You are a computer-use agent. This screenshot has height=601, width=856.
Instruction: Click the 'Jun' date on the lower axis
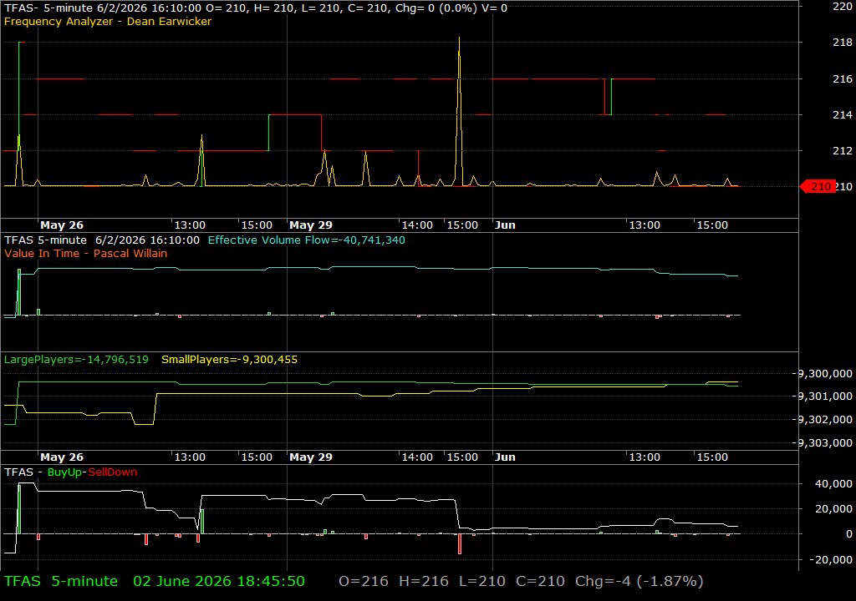coord(505,457)
